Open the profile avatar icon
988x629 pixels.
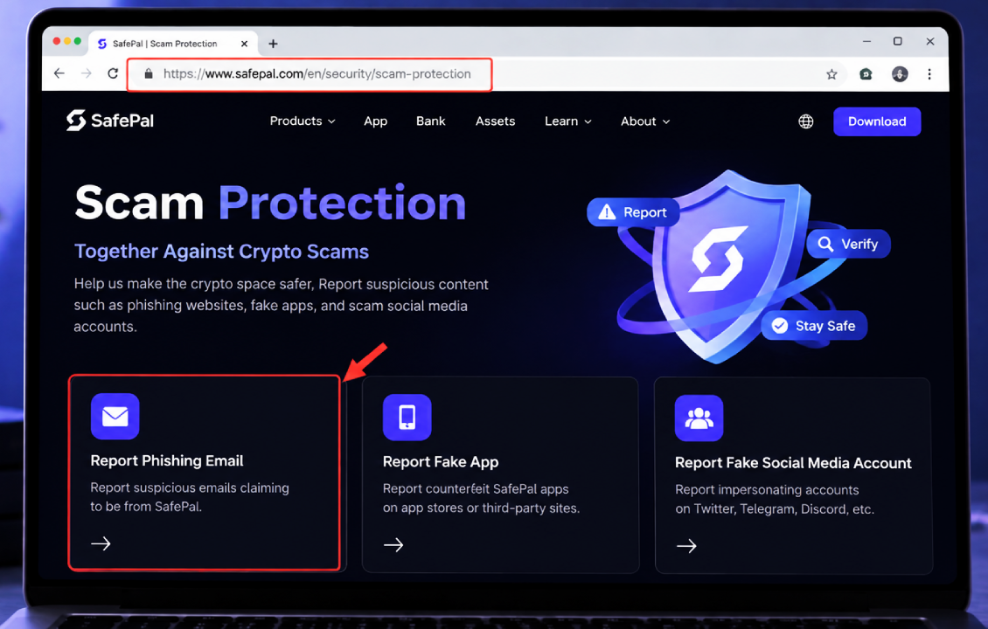[x=900, y=74]
